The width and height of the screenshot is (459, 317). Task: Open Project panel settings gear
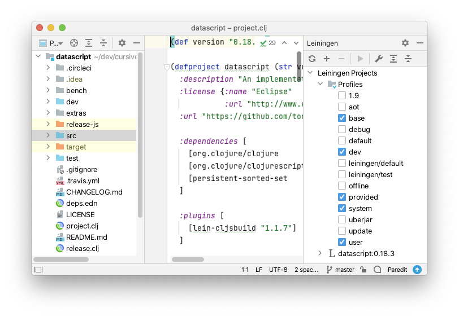122,43
